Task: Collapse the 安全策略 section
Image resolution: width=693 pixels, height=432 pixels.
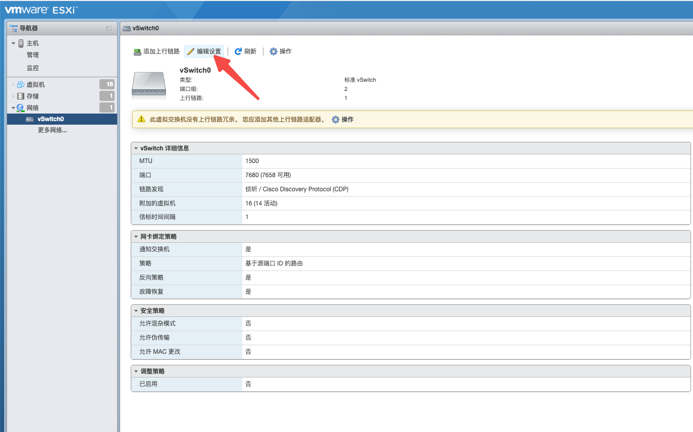Action: [136, 311]
